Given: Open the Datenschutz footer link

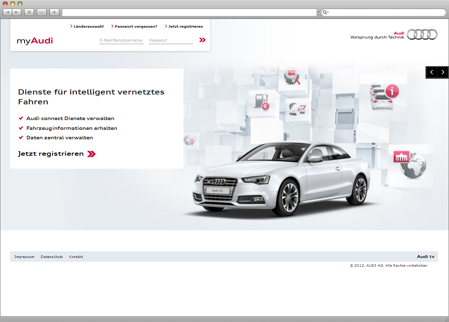Looking at the screenshot, I should (x=52, y=257).
